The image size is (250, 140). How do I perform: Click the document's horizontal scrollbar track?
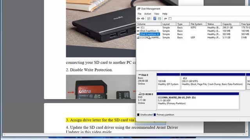click(124, 135)
